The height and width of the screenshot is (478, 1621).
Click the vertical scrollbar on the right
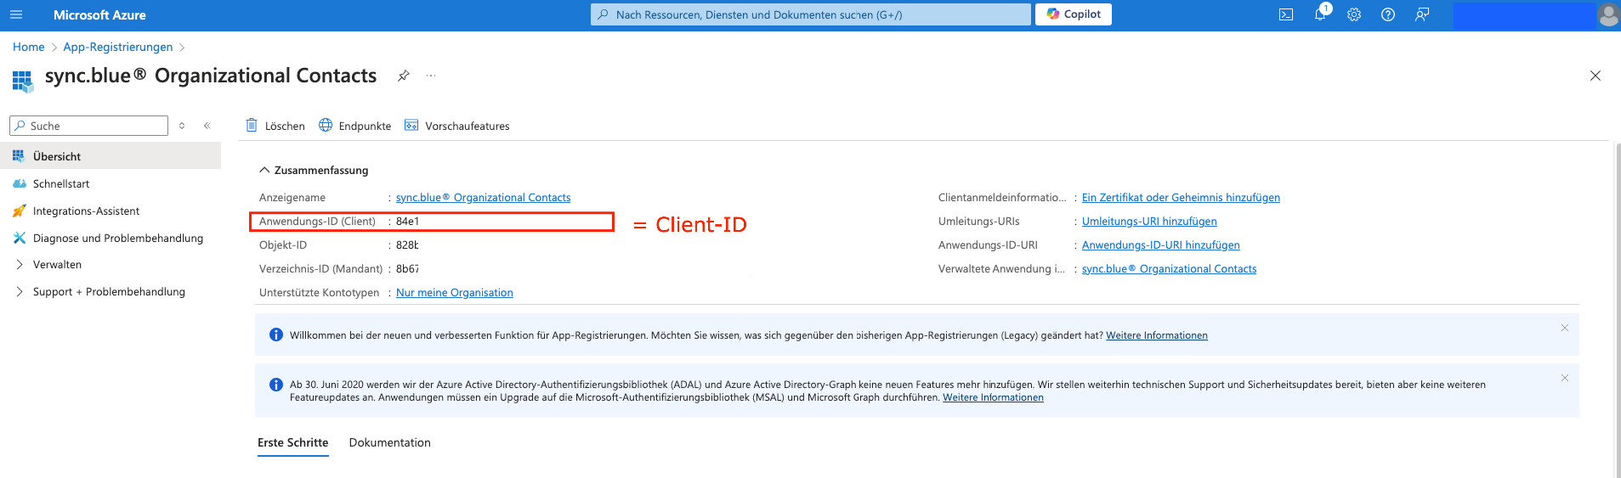(1617, 310)
